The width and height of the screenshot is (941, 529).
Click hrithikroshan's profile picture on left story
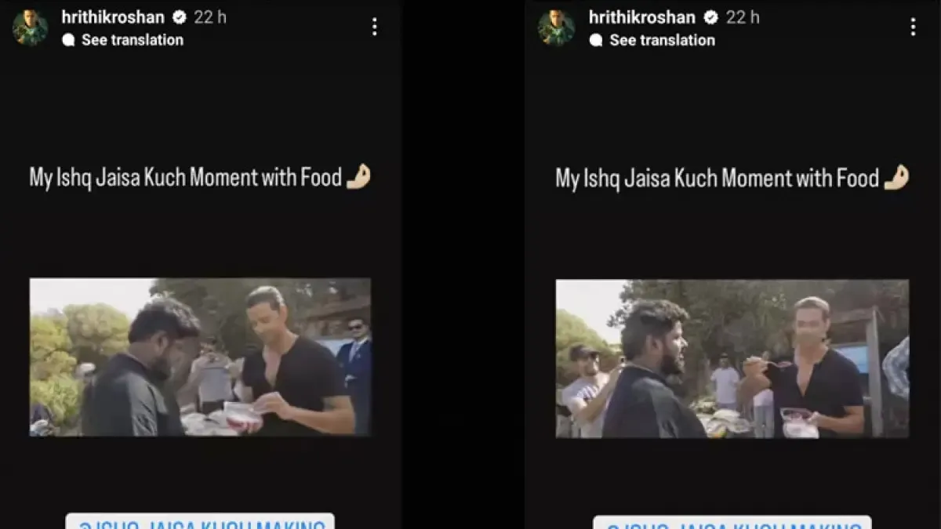click(30, 27)
